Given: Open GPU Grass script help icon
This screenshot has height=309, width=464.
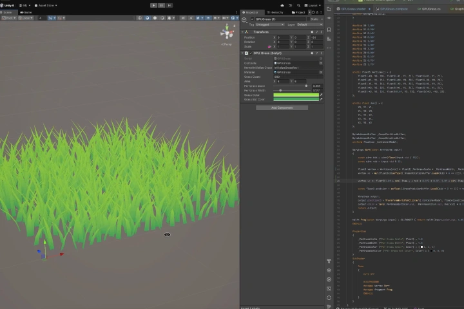Looking at the screenshot, I should (312, 53).
